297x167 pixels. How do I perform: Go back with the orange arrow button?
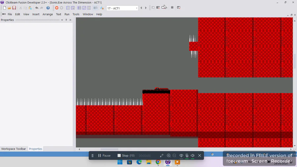(x=57, y=8)
